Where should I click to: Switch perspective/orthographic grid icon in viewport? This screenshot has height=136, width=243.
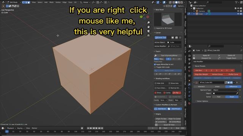[x=148, y=36]
